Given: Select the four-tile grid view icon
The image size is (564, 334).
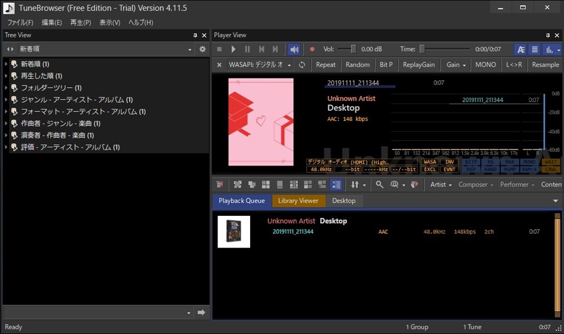Looking at the screenshot, I should click(266, 185).
